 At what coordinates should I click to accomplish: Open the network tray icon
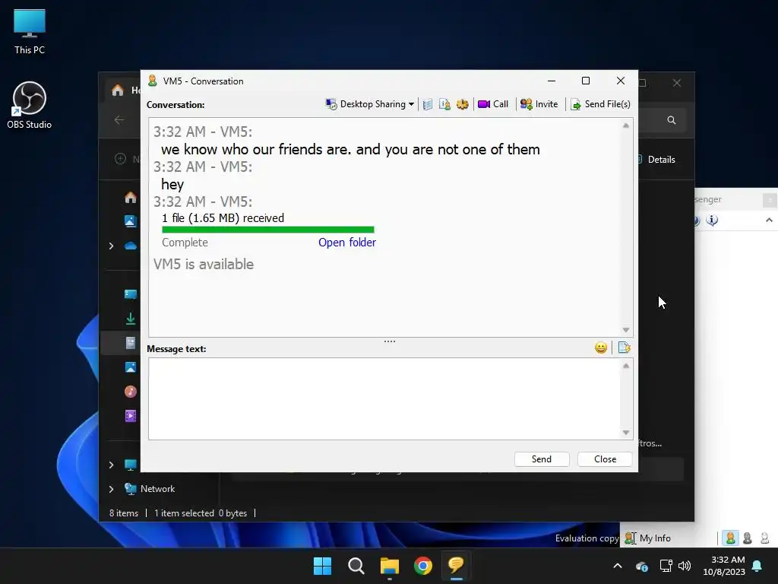(666, 566)
